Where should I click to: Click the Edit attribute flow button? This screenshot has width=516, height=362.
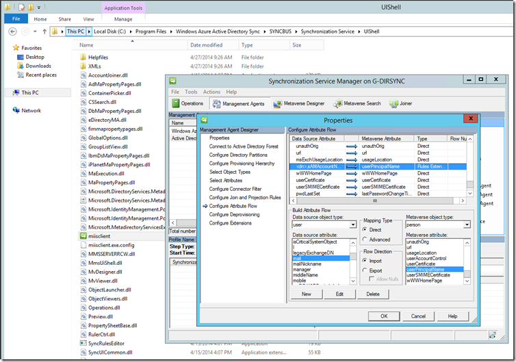click(339, 294)
